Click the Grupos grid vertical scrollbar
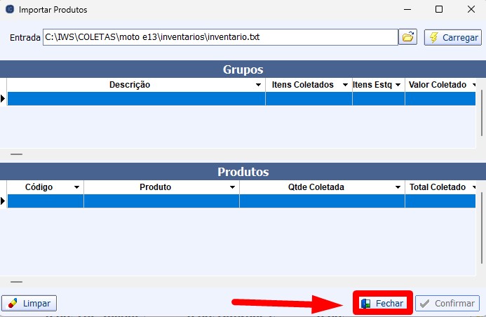486x317 pixels. tap(482, 112)
